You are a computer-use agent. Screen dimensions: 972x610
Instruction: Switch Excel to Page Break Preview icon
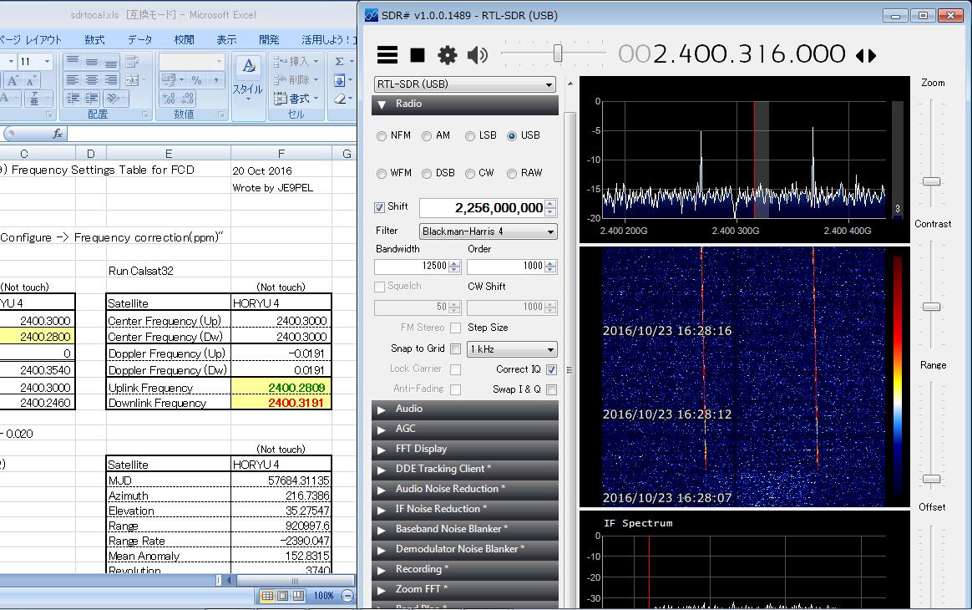(298, 596)
